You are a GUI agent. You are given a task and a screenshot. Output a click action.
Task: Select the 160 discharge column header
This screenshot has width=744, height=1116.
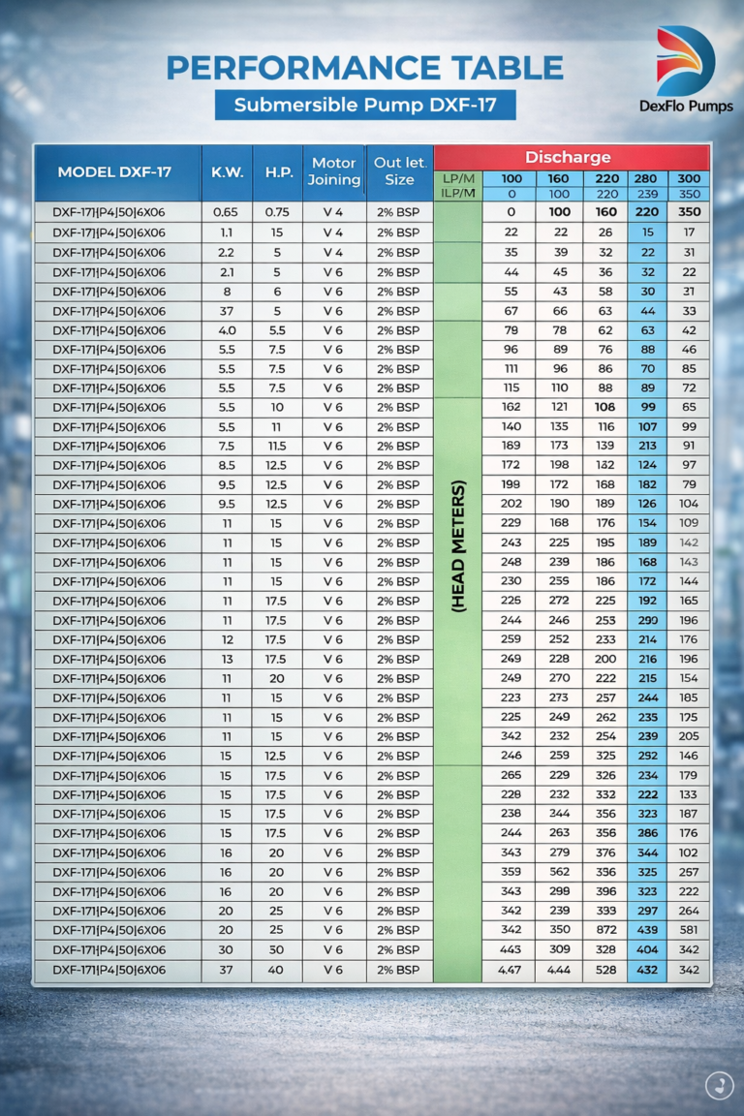point(559,179)
